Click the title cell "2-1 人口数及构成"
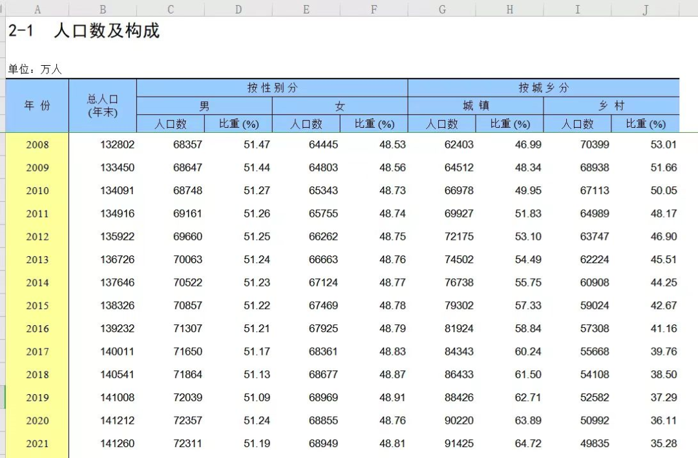698x458 pixels. point(84,31)
